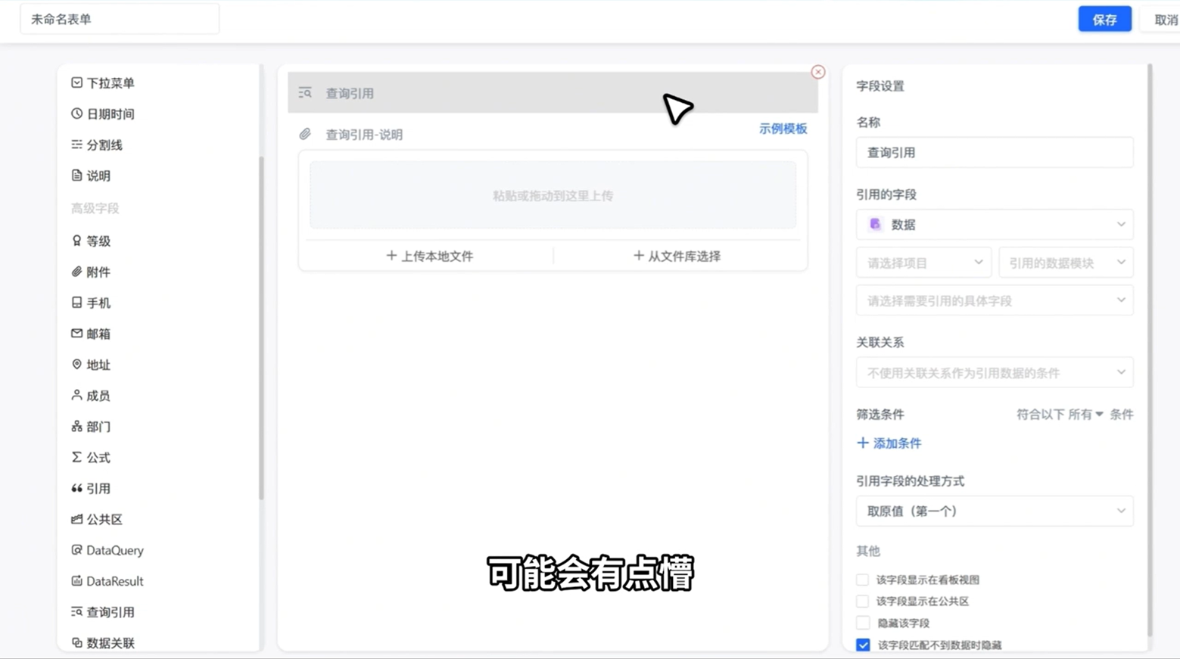The width and height of the screenshot is (1180, 659).
Task: Expand the 引用的数据模块 dropdown
Action: coord(1066,263)
